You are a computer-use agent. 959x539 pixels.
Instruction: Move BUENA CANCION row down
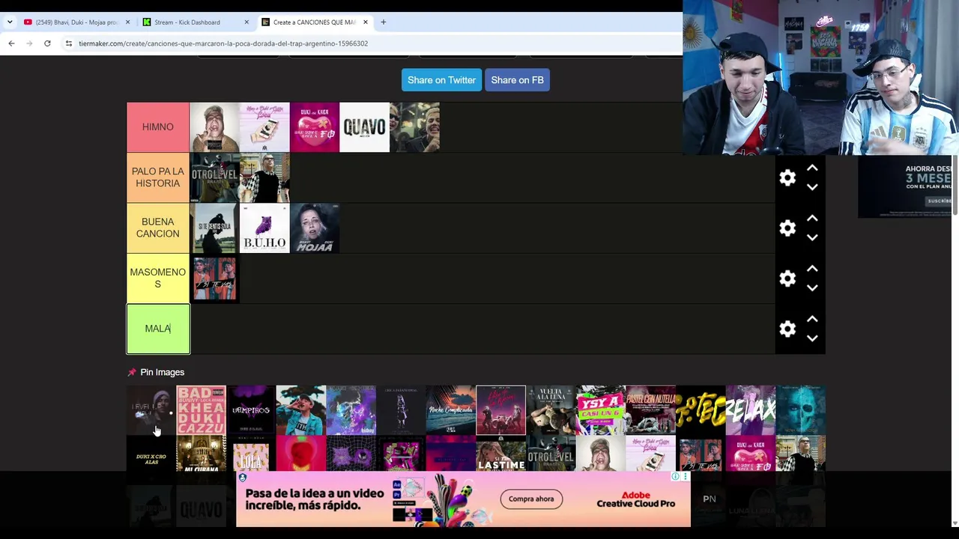coord(812,237)
